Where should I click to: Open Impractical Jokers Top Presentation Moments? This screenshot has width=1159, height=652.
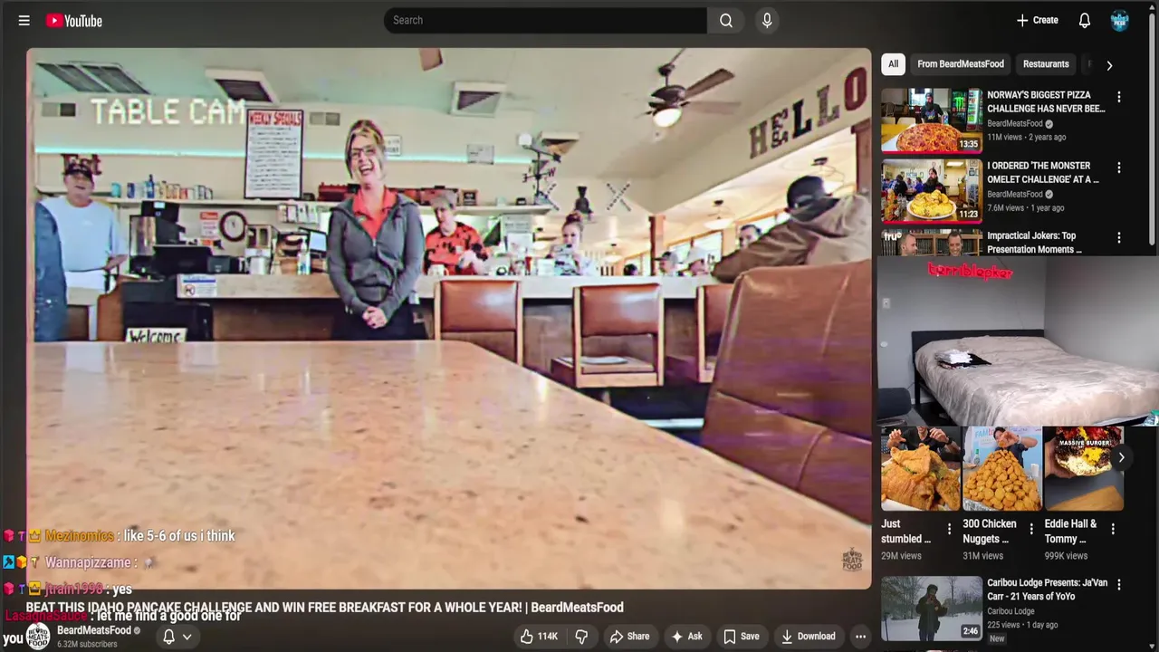pos(1034,243)
